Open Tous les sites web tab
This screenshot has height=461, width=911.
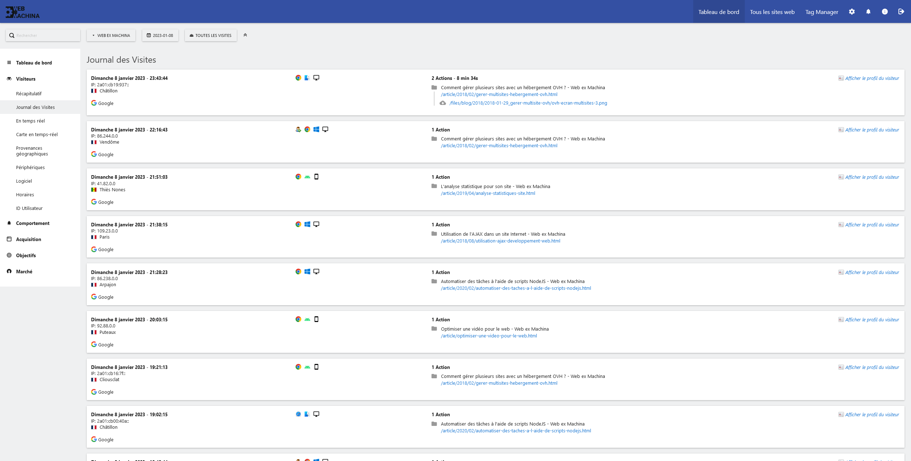click(772, 12)
